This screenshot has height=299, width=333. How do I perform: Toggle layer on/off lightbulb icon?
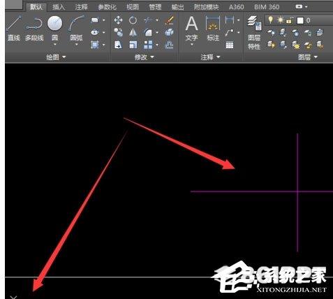[270, 20]
